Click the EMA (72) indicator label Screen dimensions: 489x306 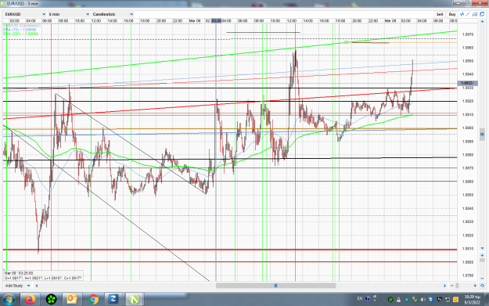click(x=20, y=30)
